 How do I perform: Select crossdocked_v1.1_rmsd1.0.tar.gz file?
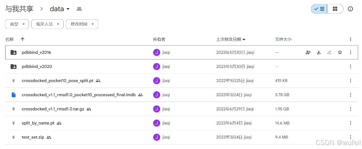click(53, 109)
